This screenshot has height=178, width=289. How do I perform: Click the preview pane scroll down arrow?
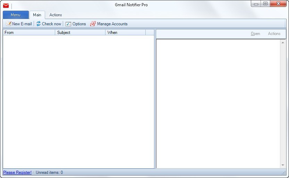(283, 165)
